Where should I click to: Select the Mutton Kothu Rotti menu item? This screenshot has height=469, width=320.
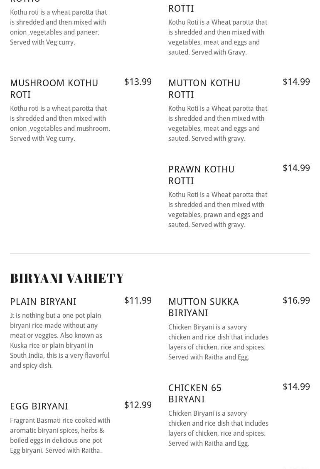tap(204, 89)
